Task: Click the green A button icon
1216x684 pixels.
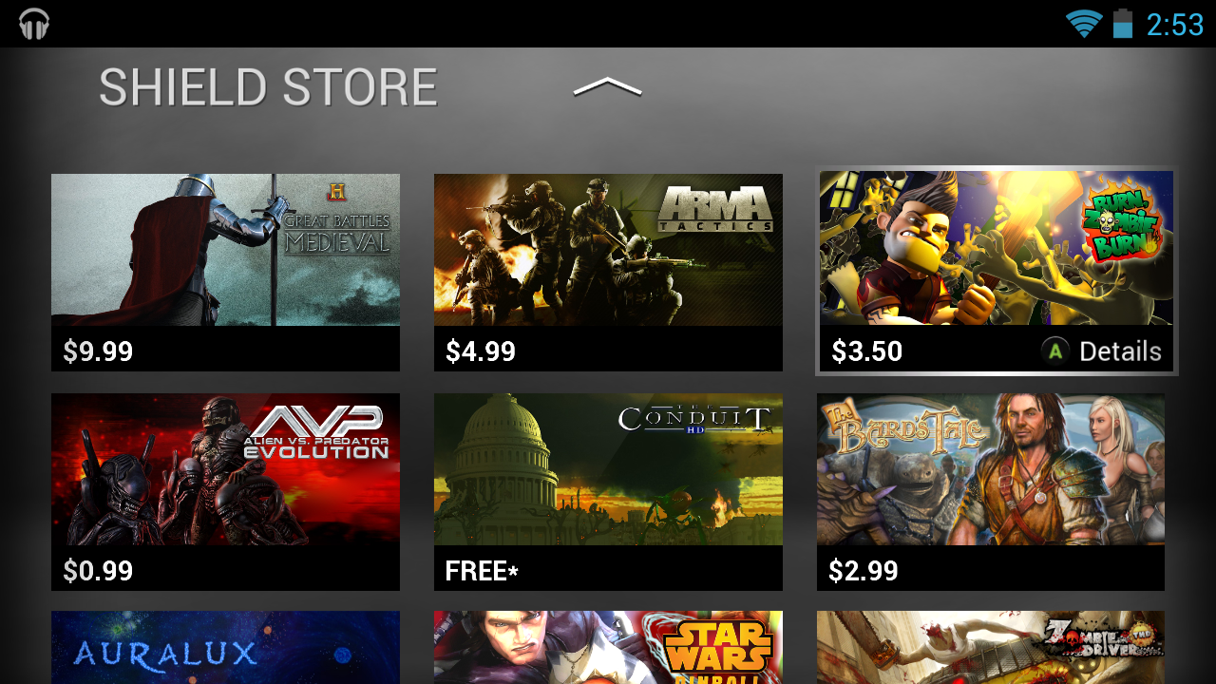Action: (x=1054, y=351)
